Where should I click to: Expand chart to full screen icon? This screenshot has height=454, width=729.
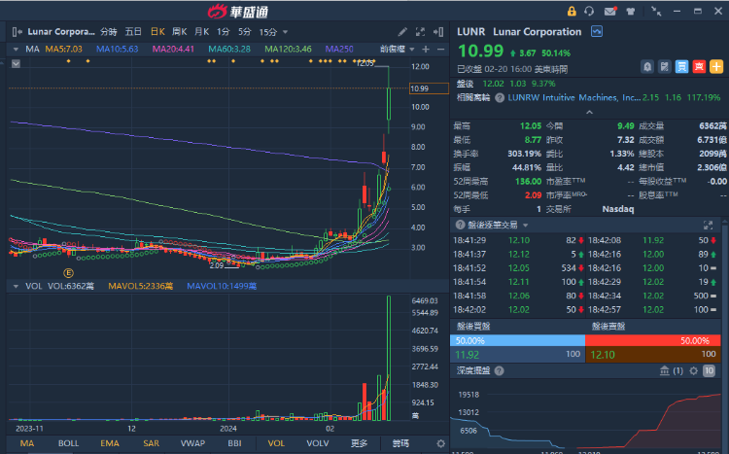(x=420, y=32)
